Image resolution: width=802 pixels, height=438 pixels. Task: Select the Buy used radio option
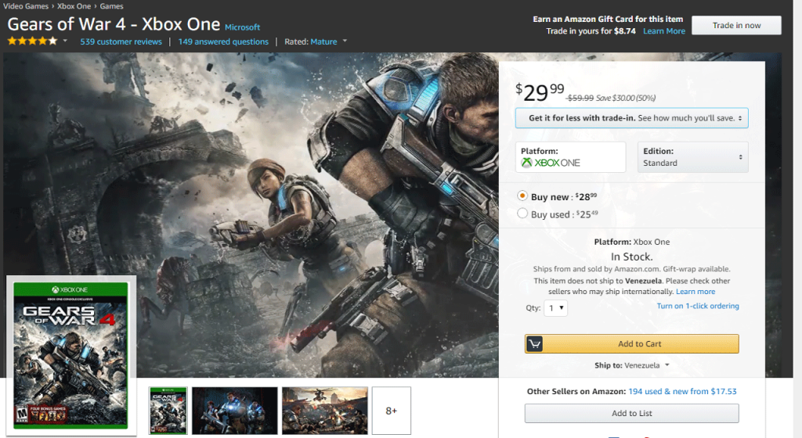(522, 214)
